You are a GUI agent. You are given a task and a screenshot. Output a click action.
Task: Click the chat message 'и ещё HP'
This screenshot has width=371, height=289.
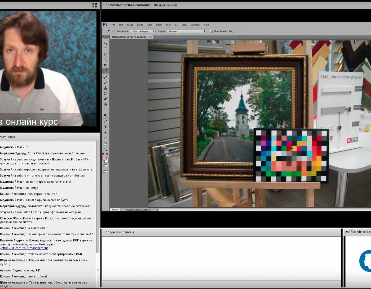point(33,270)
